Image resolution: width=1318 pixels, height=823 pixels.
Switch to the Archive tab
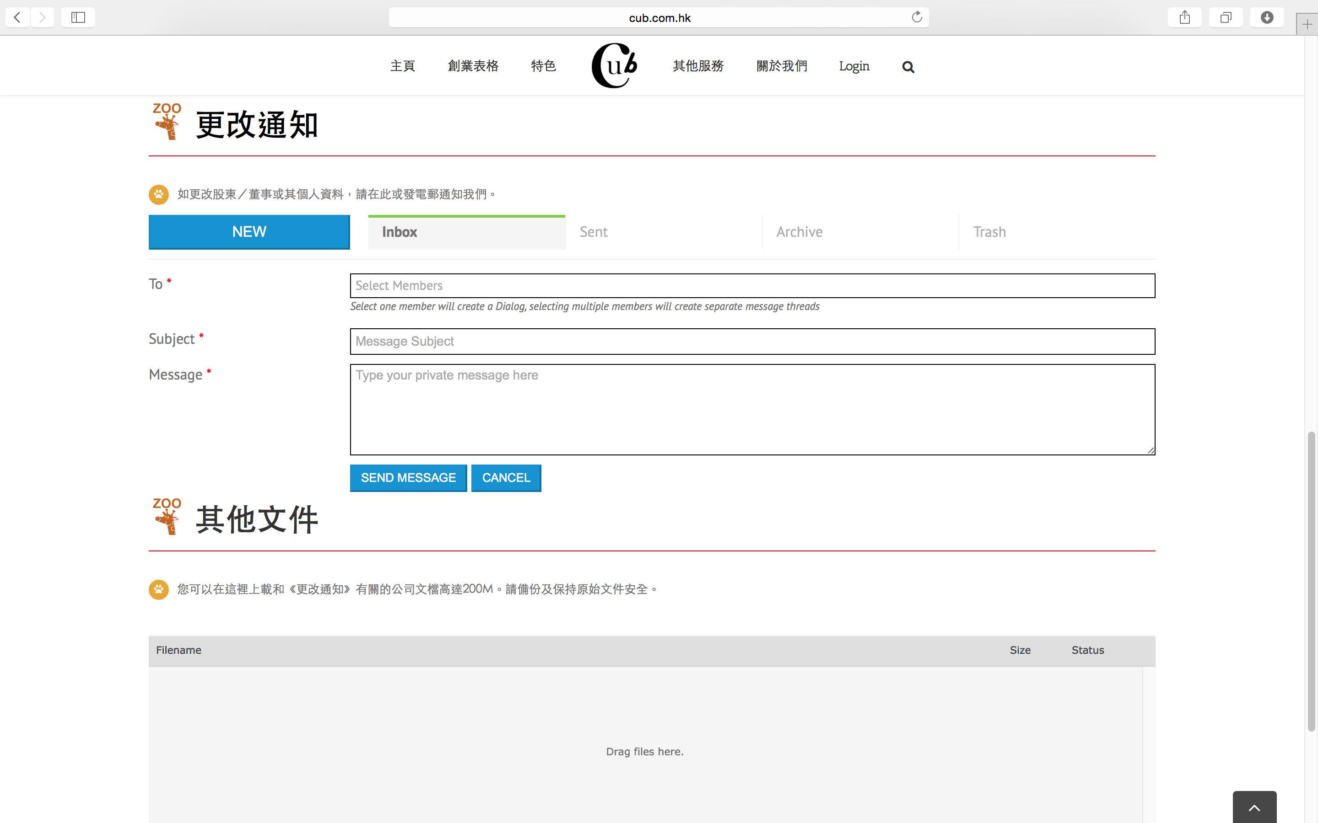(x=860, y=232)
